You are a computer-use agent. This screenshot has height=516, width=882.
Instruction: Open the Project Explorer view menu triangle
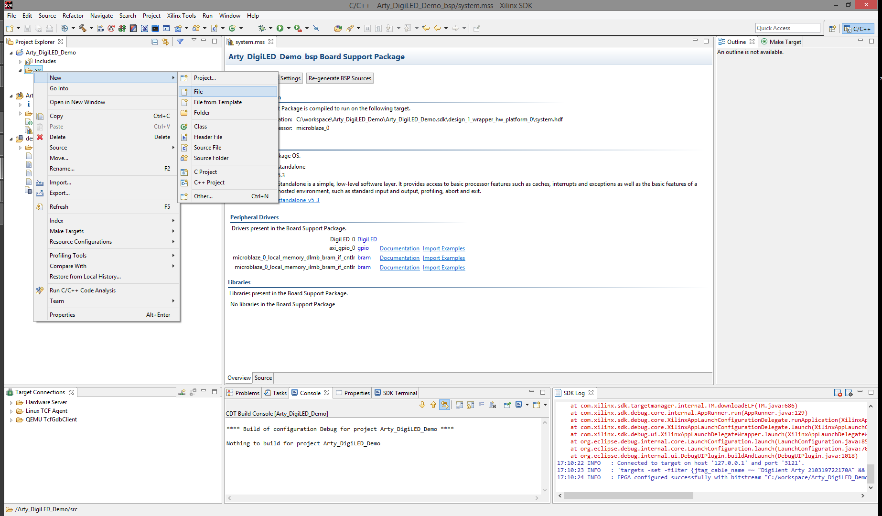tap(194, 41)
